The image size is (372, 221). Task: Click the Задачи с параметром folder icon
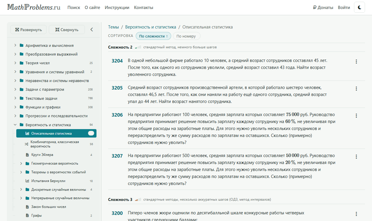[22, 89]
